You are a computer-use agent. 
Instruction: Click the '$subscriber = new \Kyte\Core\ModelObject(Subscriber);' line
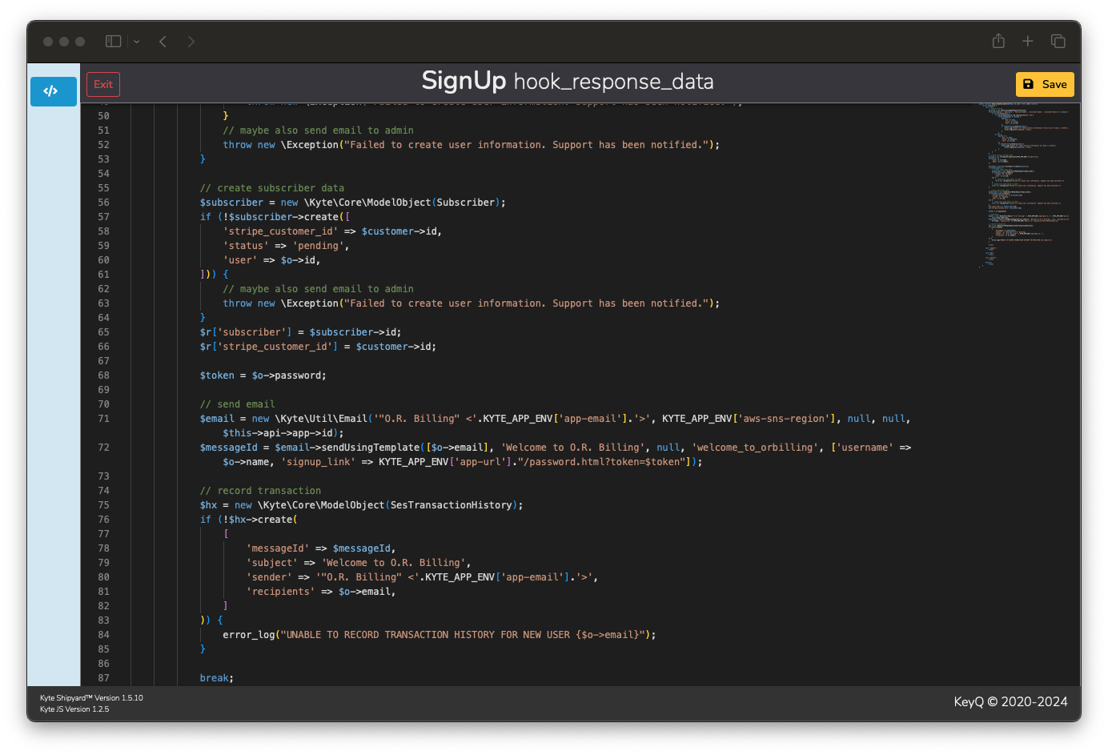click(x=353, y=203)
